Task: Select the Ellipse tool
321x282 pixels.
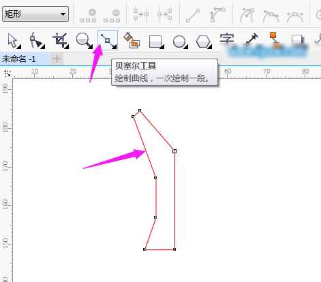Action: click(180, 42)
